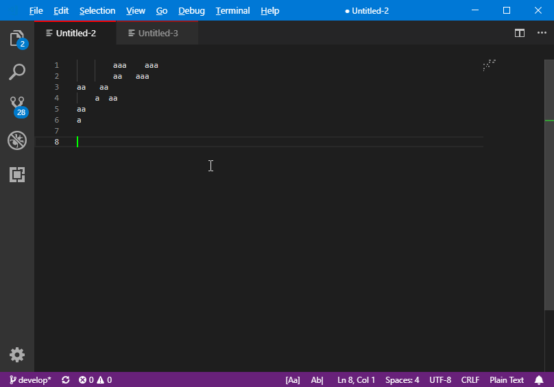Click line number 8 in gutter
554x387 pixels.
click(56, 142)
